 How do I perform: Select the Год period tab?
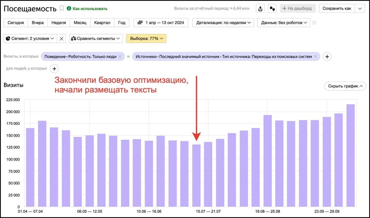click(x=122, y=23)
